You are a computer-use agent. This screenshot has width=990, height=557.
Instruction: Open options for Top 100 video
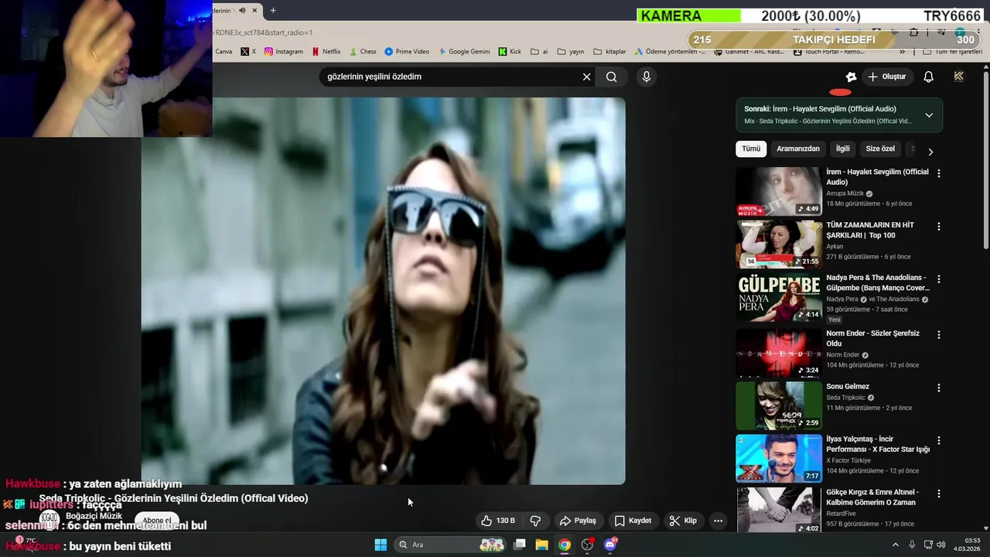tap(939, 227)
